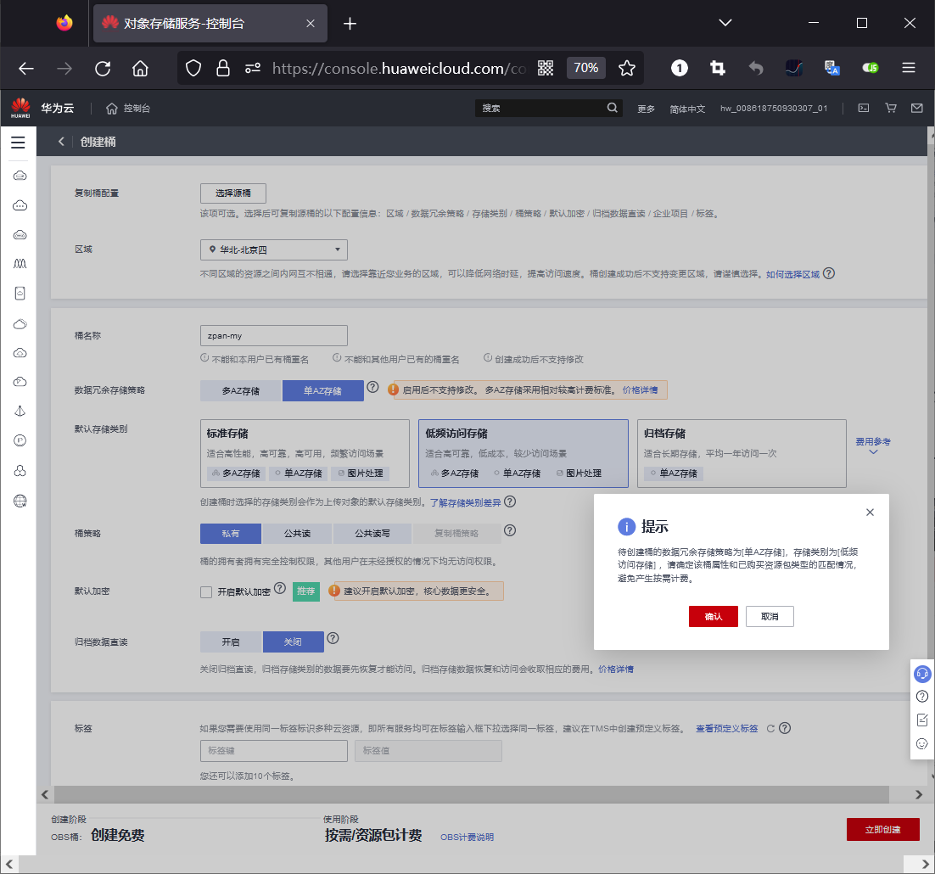This screenshot has width=935, height=874.
Task: Click 取消 in the dialog
Action: tap(770, 616)
